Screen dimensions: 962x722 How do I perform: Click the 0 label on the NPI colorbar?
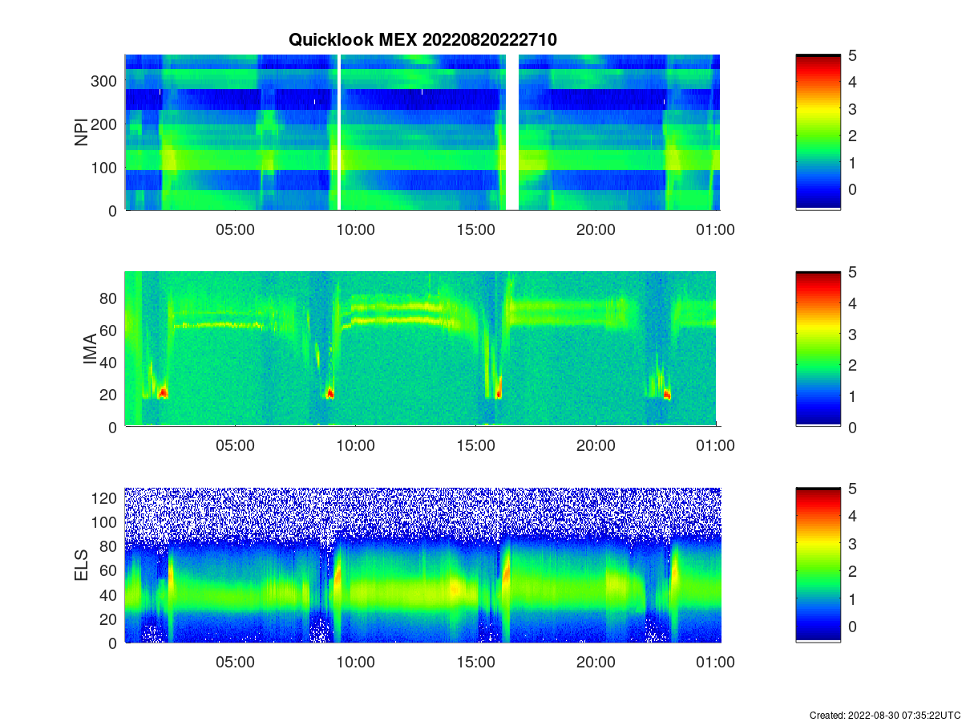(x=853, y=189)
